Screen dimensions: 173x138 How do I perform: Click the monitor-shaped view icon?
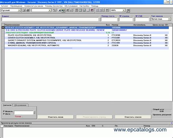[84, 10]
